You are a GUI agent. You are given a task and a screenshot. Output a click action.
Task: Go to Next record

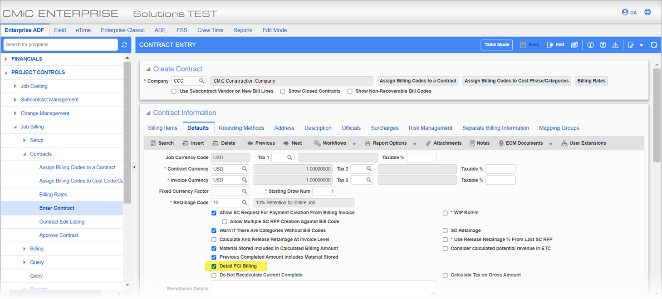[x=293, y=143]
